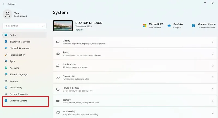This screenshot has width=218, height=118.
Task: Open Multitasking via its chevron arrow
Action: [213, 113]
